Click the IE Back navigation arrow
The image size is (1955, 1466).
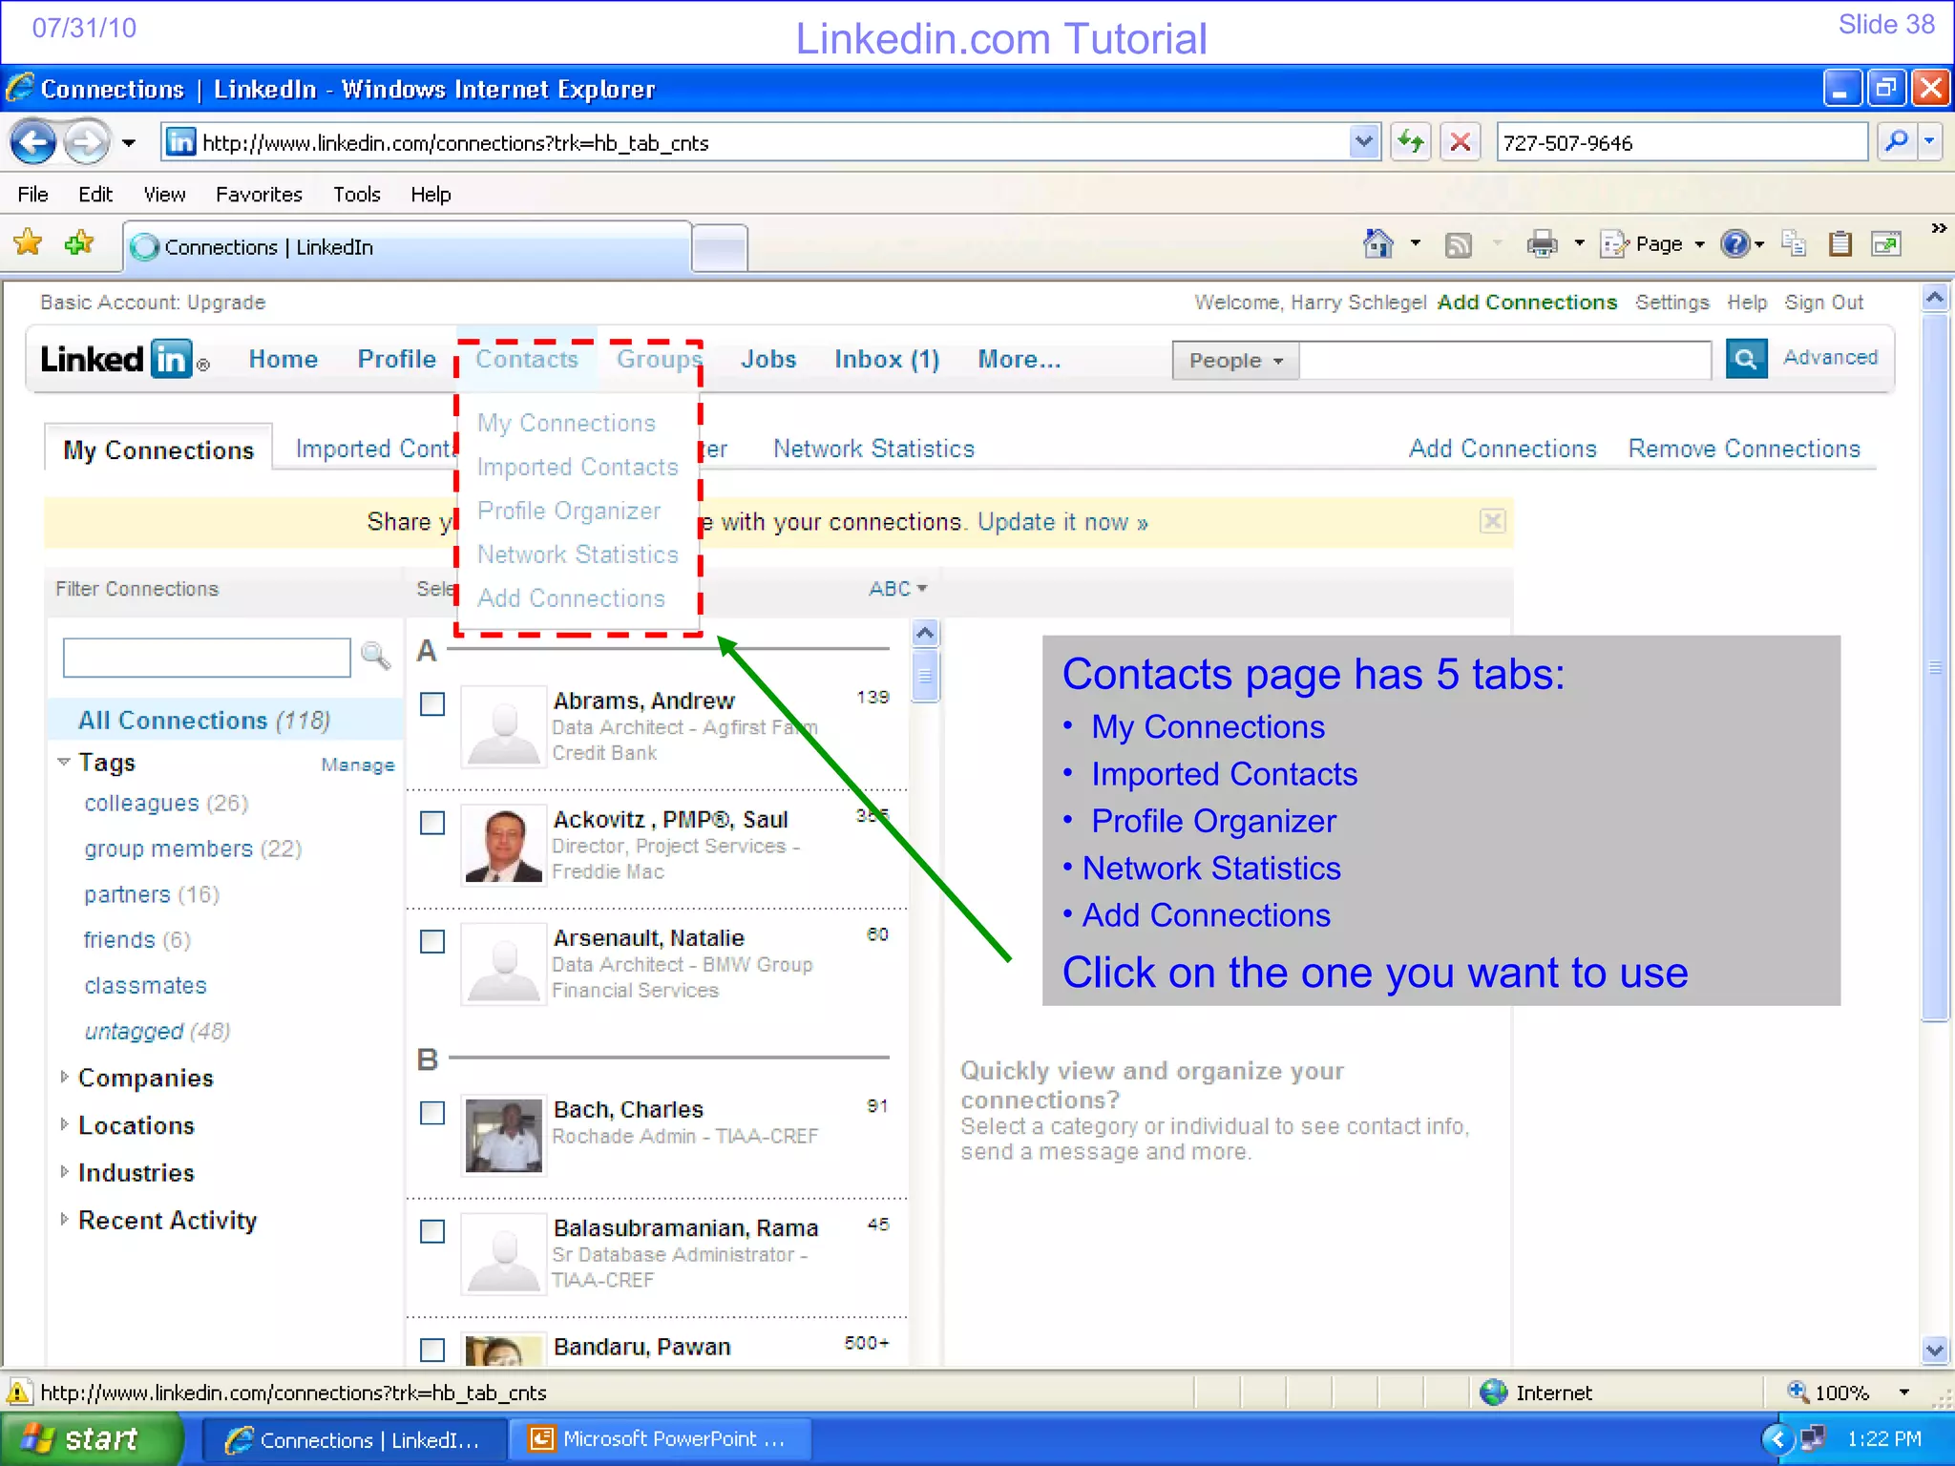(x=33, y=143)
